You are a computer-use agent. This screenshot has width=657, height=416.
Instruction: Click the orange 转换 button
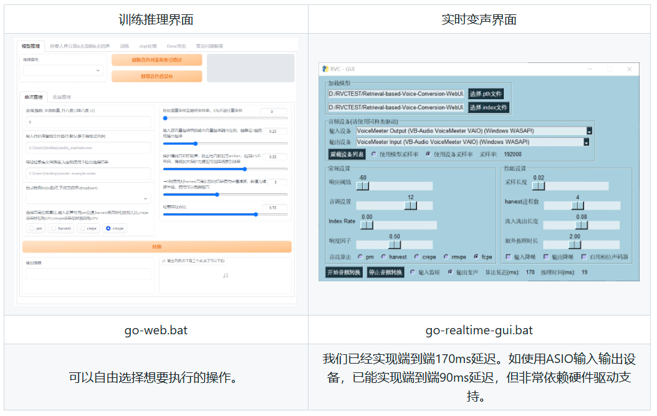click(156, 247)
